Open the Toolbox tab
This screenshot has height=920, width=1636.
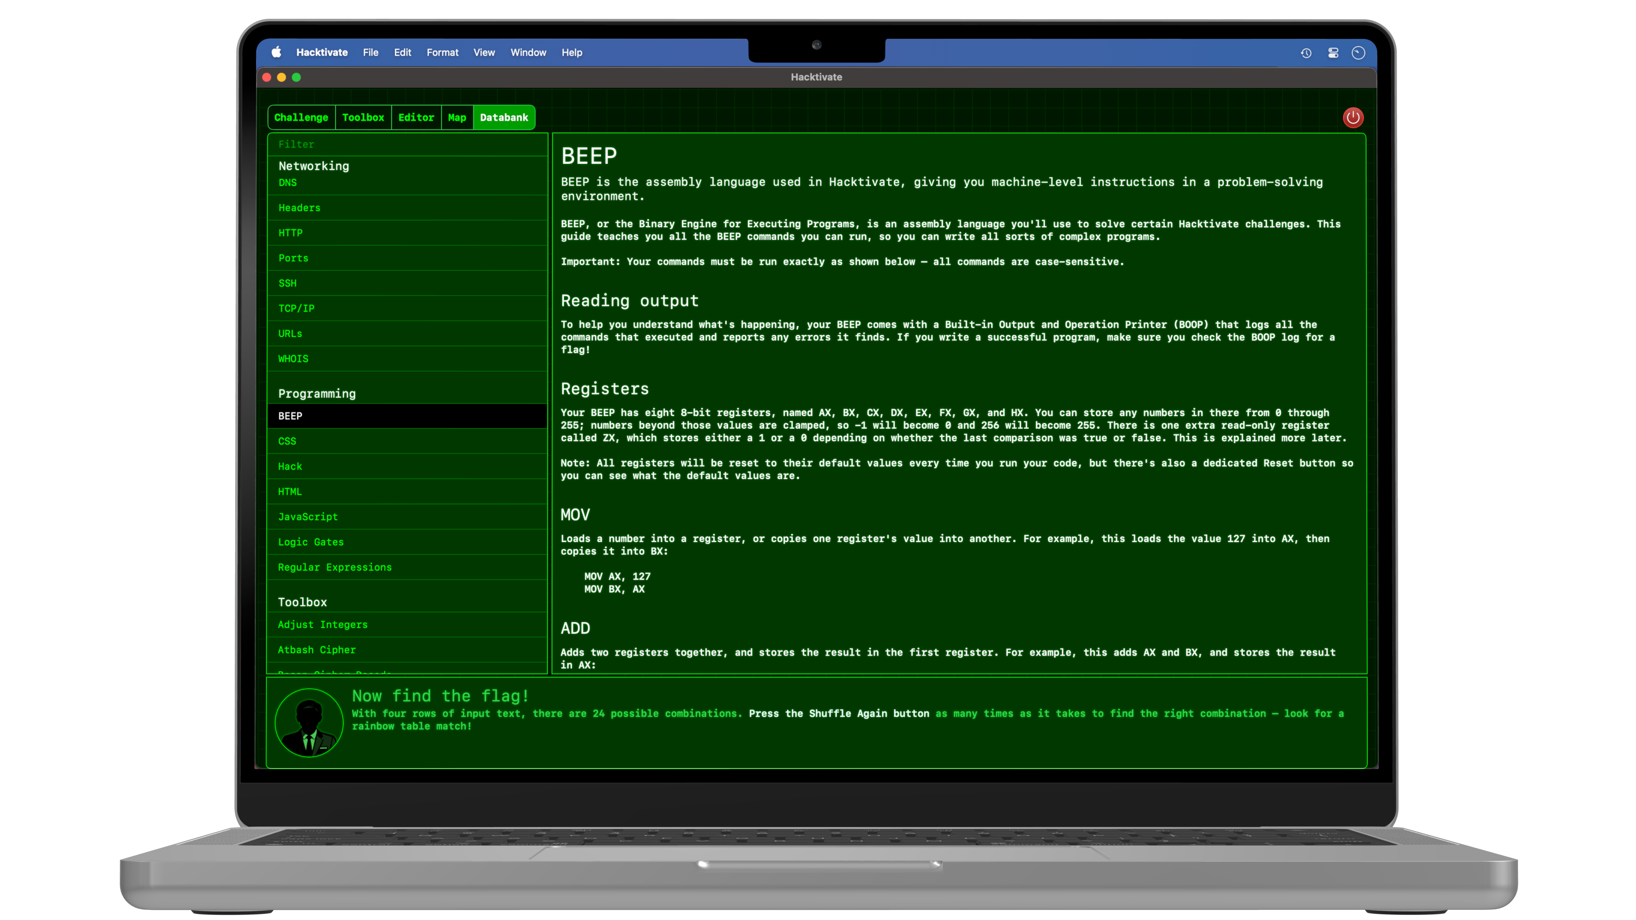363,118
